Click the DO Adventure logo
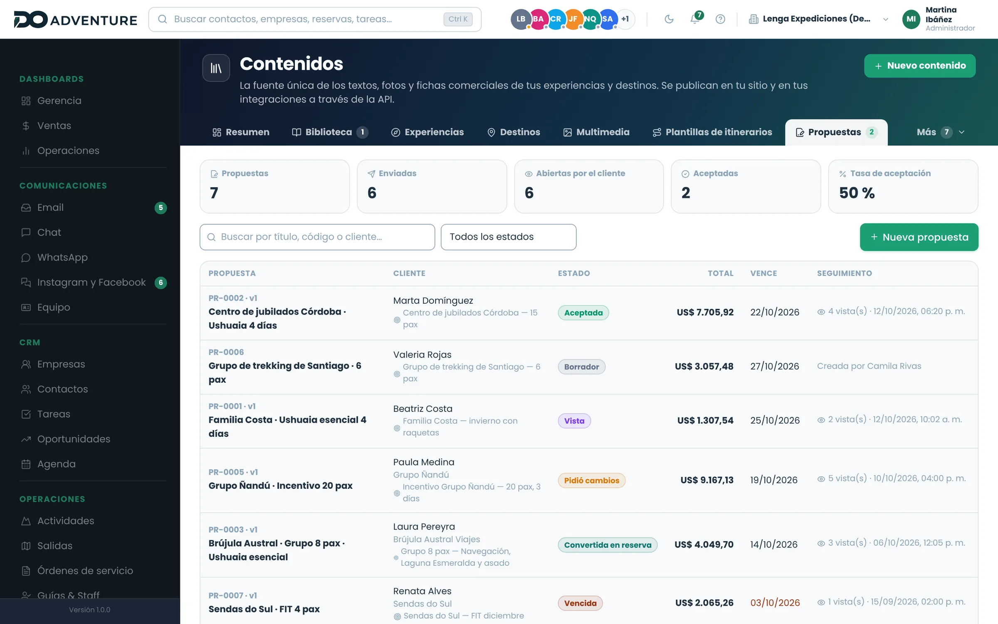The image size is (998, 624). (x=75, y=20)
